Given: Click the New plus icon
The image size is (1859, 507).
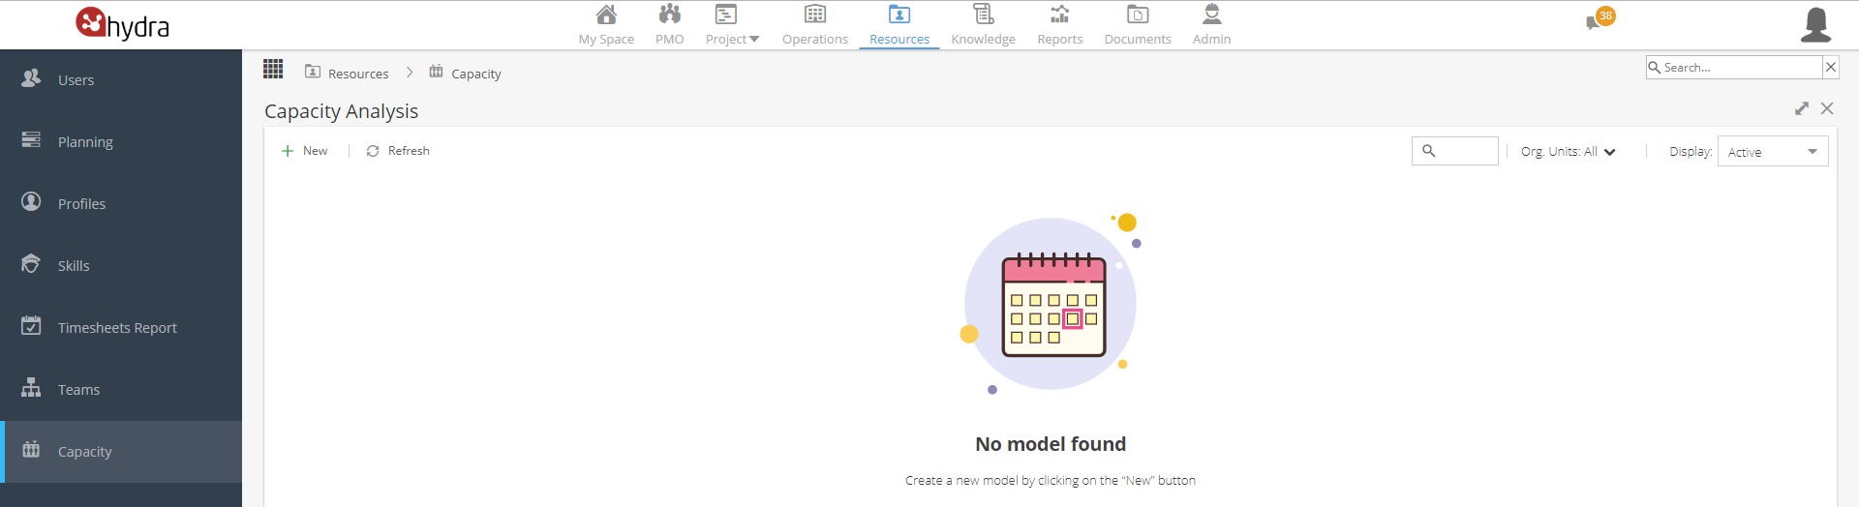Looking at the screenshot, I should (x=288, y=151).
